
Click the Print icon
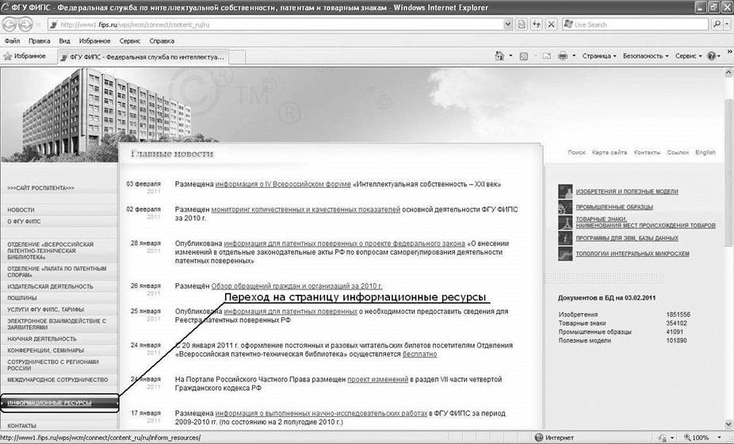tap(563, 56)
